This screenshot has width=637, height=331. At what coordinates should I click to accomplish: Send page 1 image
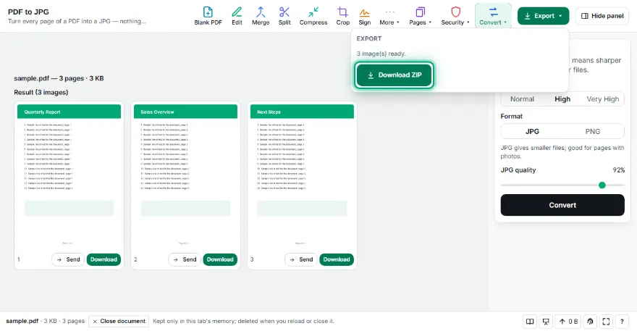click(68, 259)
